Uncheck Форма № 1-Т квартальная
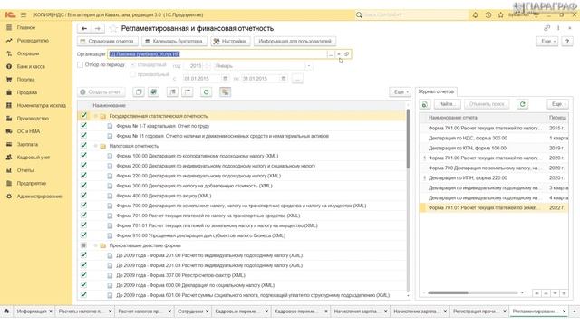The height and width of the screenshot is (326, 580). [83, 125]
